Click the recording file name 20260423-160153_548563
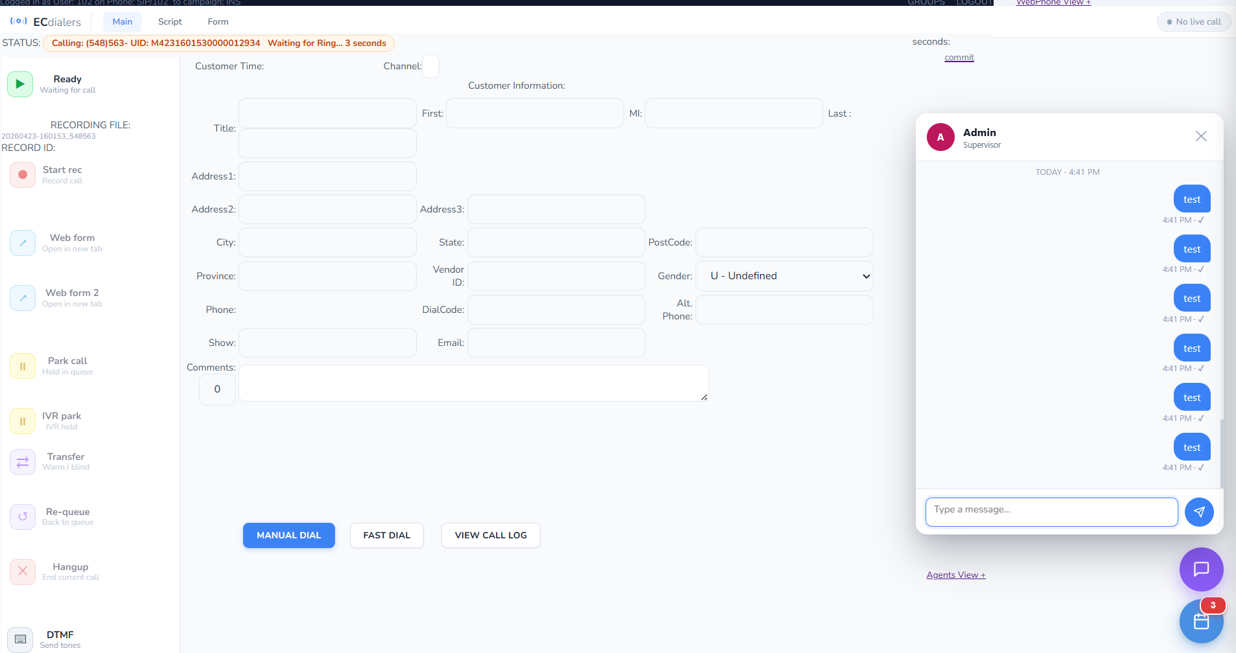Screen dimensions: 1236x653 click(49, 136)
